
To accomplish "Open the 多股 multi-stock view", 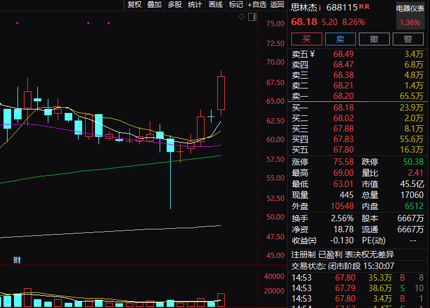I will click(x=175, y=5).
